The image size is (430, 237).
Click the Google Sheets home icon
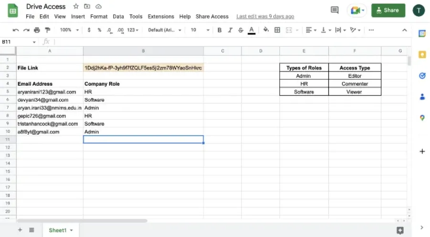tap(13, 11)
